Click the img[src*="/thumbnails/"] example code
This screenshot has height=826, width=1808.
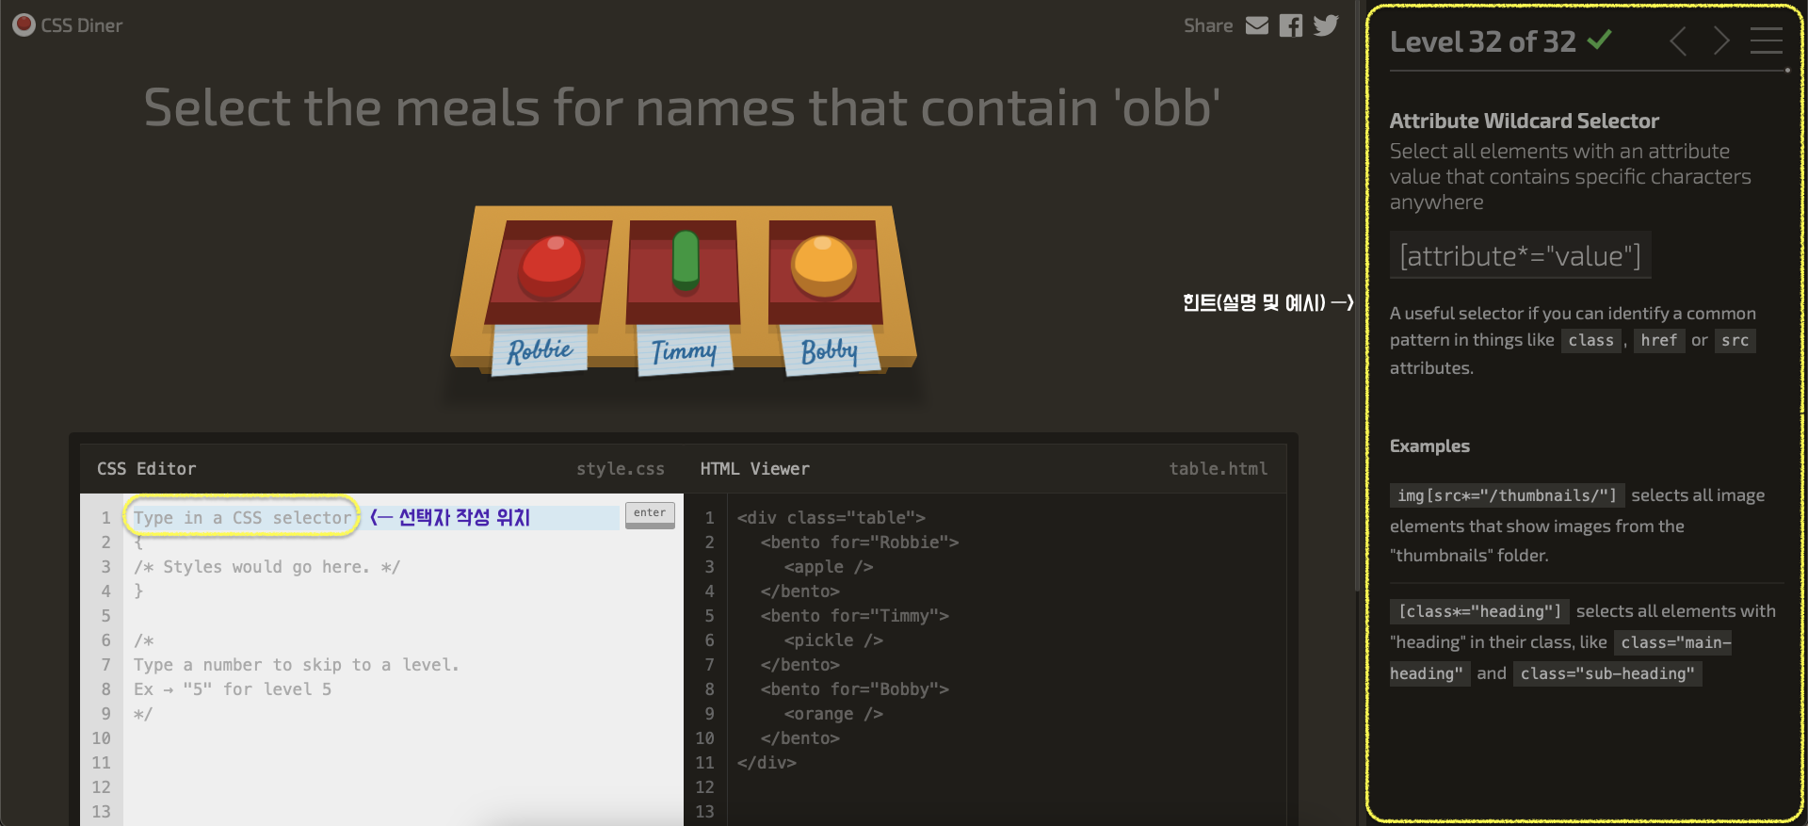coord(1507,495)
